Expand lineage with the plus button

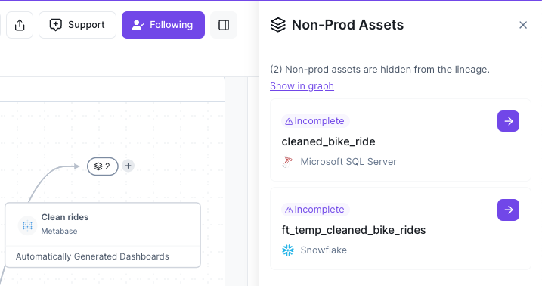point(128,166)
